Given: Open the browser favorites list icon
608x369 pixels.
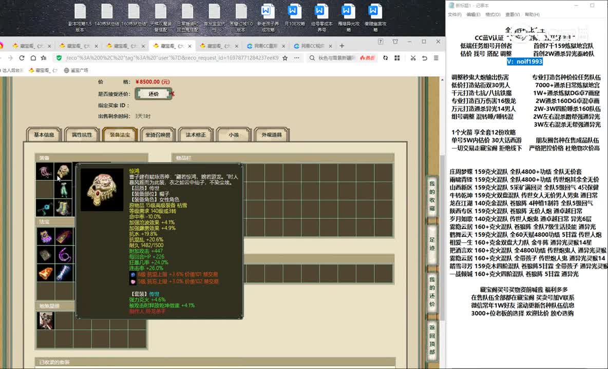Looking at the screenshot, I should [x=44, y=58].
